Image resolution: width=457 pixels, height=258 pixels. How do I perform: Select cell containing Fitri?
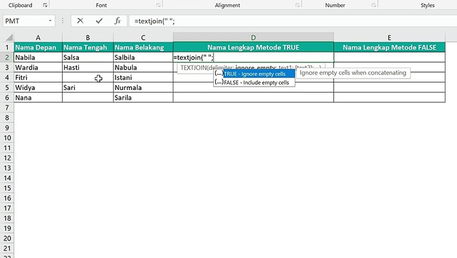coord(38,77)
